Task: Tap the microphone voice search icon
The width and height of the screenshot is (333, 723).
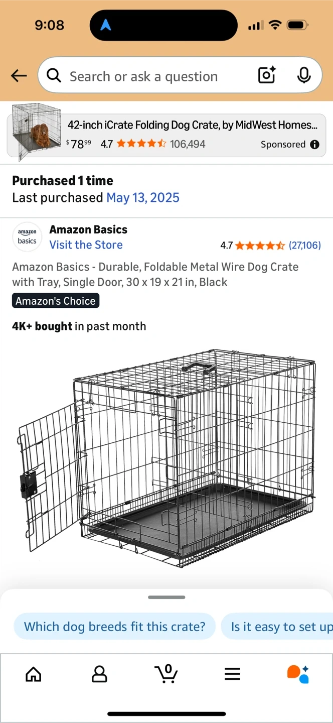Action: [x=303, y=75]
